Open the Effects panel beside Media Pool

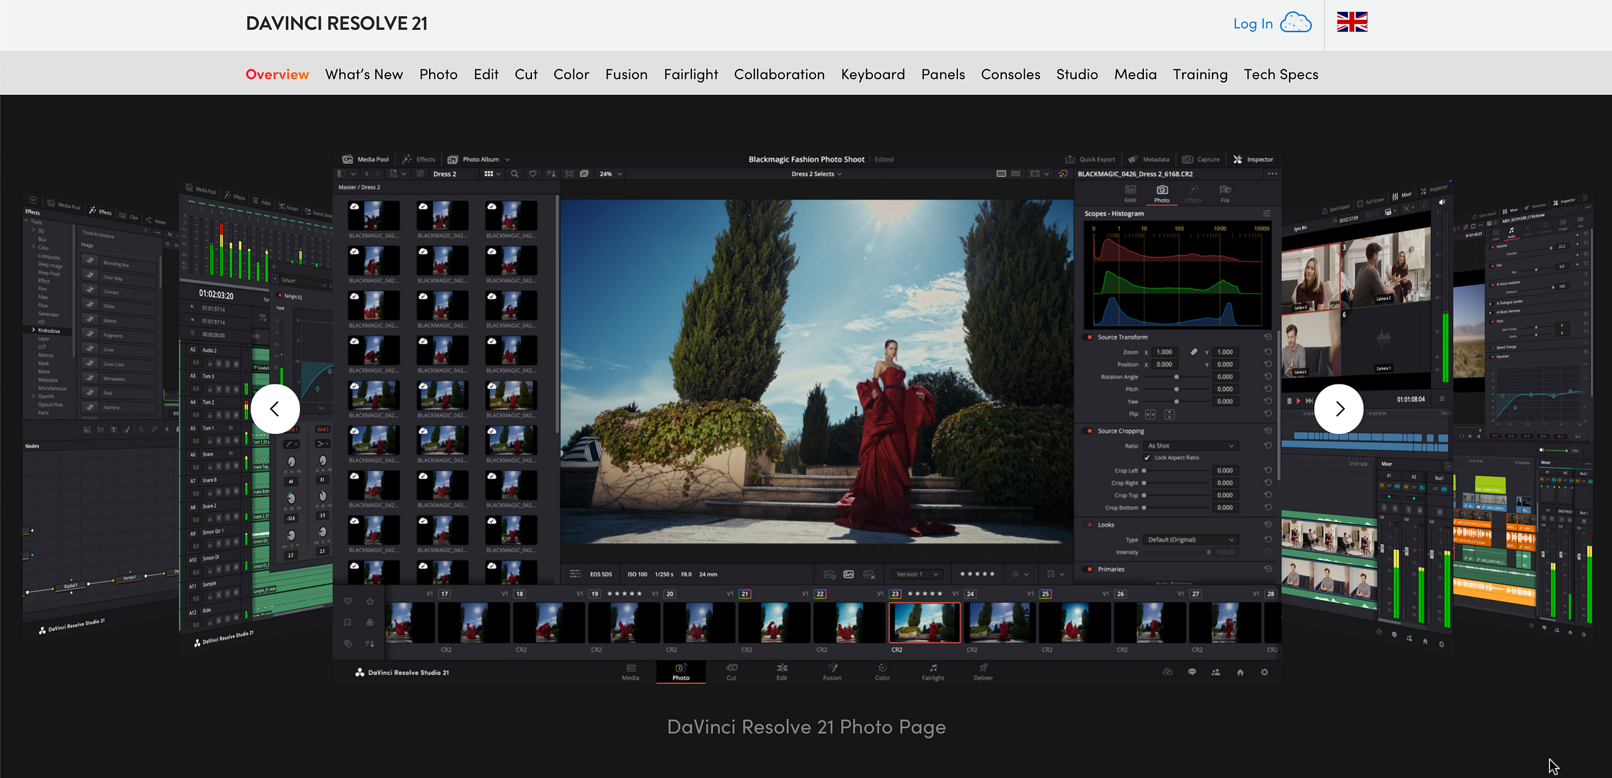418,159
